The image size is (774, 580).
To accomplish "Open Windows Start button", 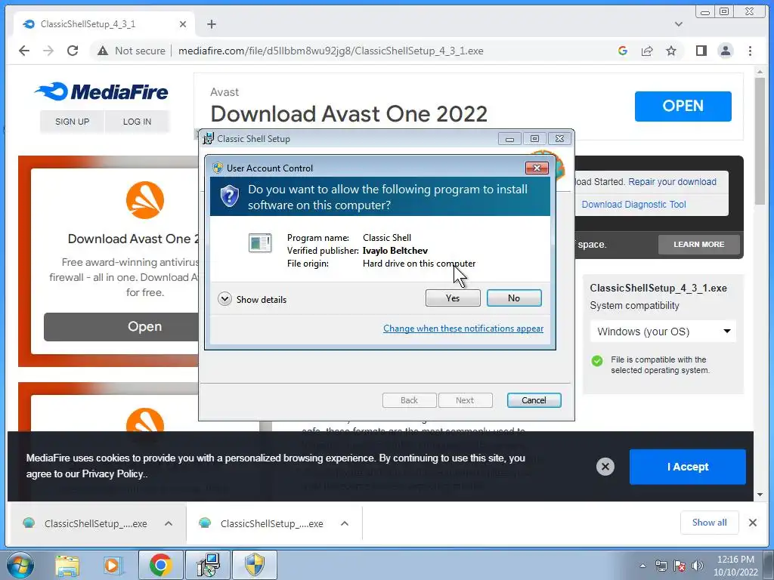I will click(x=20, y=565).
